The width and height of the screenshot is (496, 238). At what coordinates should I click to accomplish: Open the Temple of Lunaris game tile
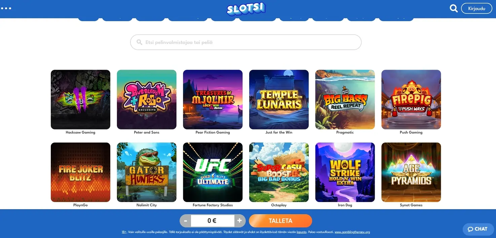click(279, 100)
